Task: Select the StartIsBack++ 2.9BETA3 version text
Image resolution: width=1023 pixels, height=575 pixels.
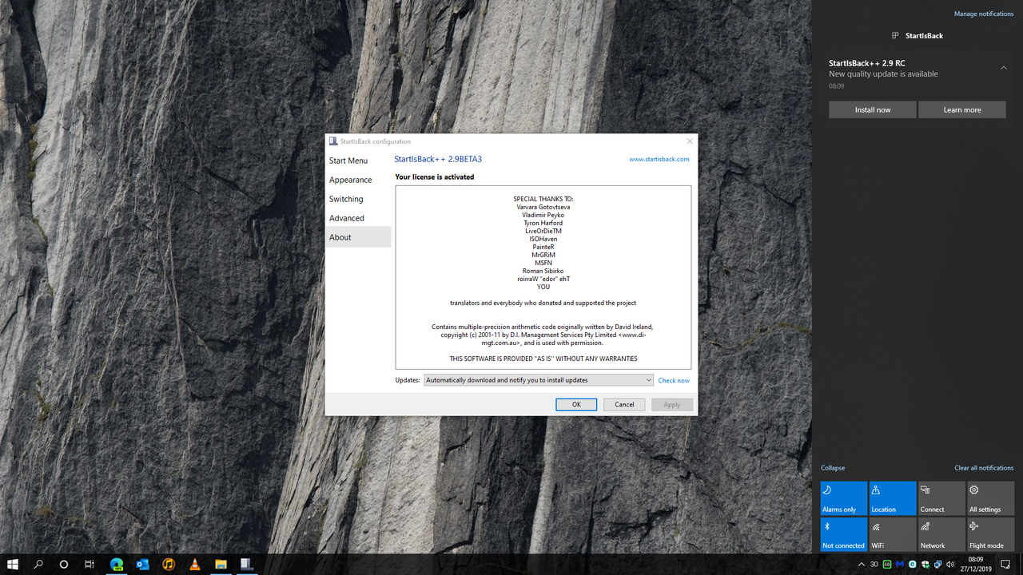Action: pyautogui.click(x=438, y=159)
